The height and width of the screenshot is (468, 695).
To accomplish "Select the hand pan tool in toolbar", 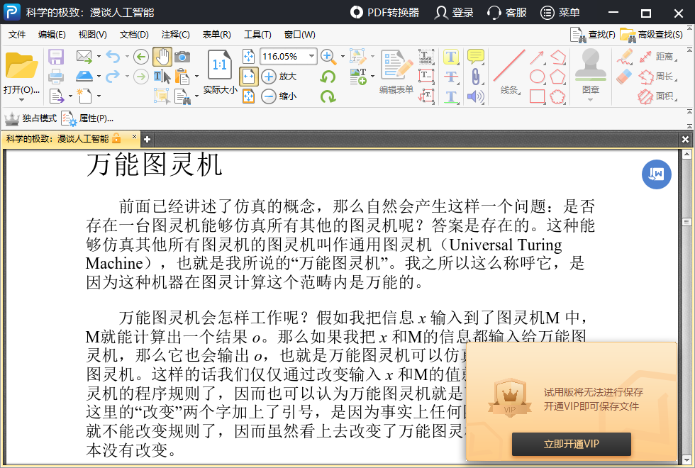I will point(164,57).
